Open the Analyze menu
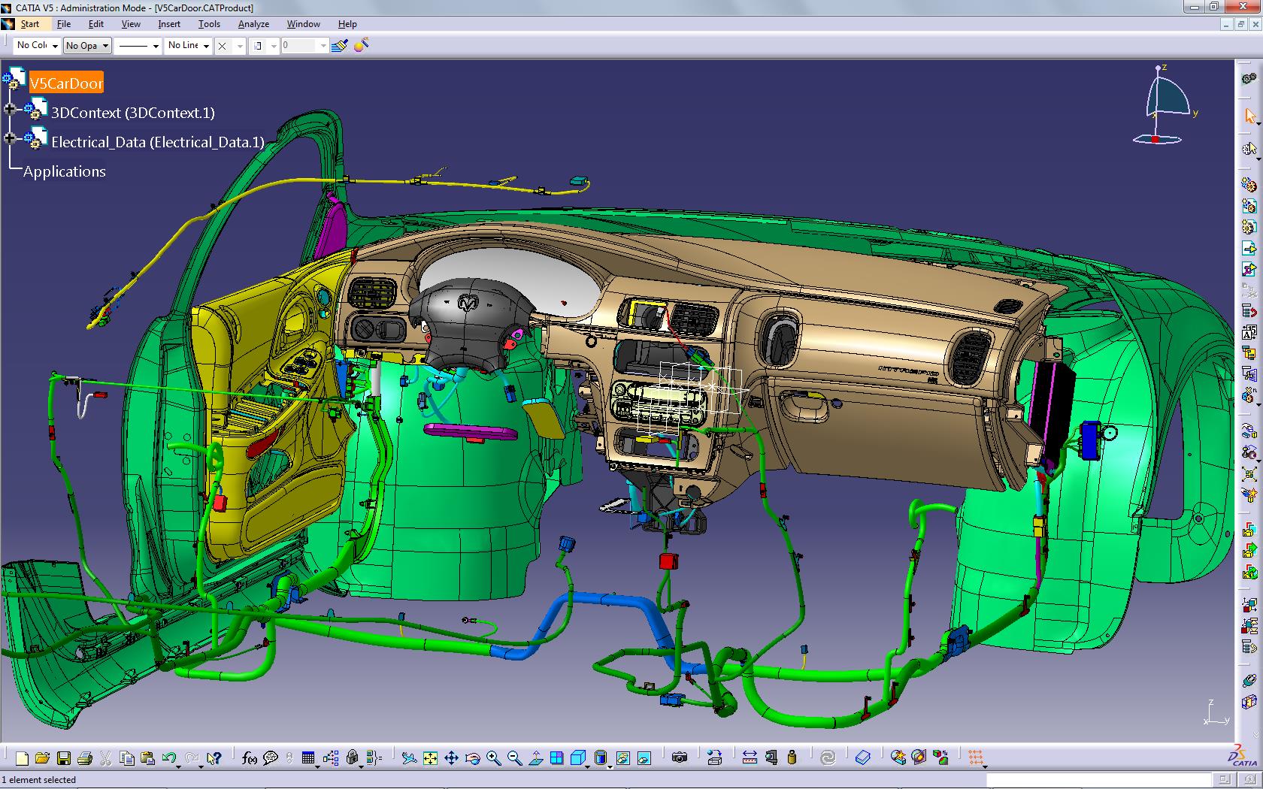 tap(253, 24)
